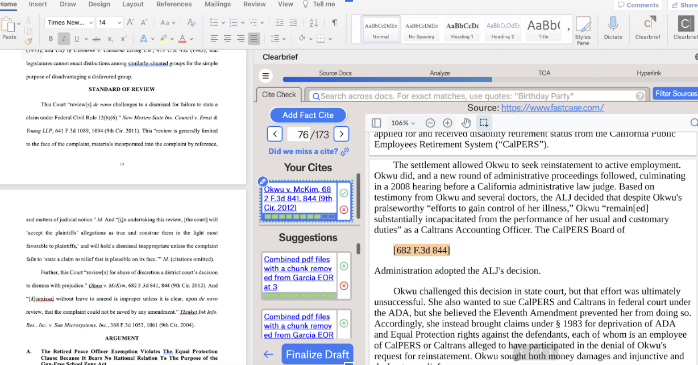Image resolution: width=698 pixels, height=365 pixels.
Task: Toggle Justify alignment
Action: [x=254, y=39]
